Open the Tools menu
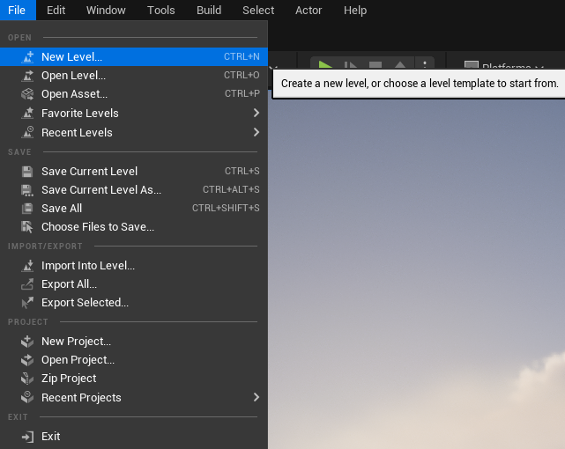This screenshot has width=565, height=449. [161, 10]
